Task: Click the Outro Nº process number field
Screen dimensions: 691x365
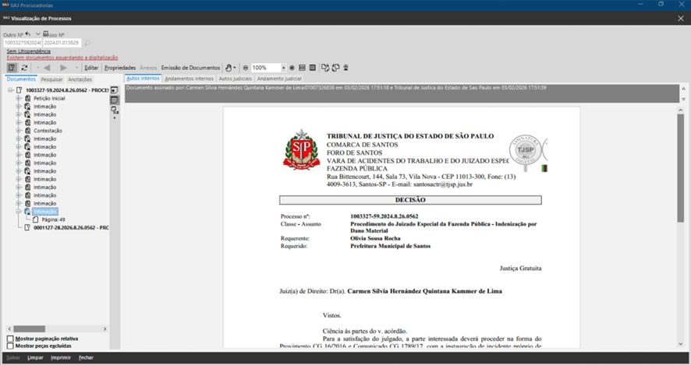Action: pyautogui.click(x=20, y=44)
